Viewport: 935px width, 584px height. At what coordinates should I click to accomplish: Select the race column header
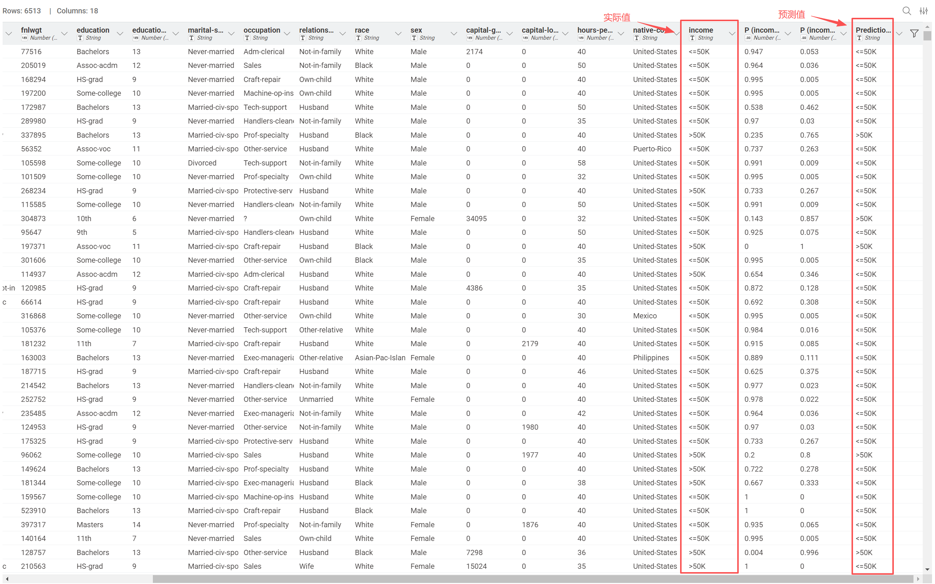[362, 30]
